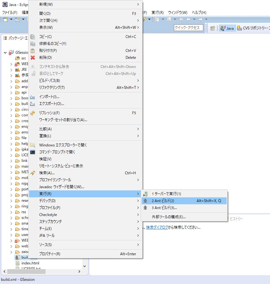Expand the JRE library node
The image size is (270, 284).
(x=11, y=70)
